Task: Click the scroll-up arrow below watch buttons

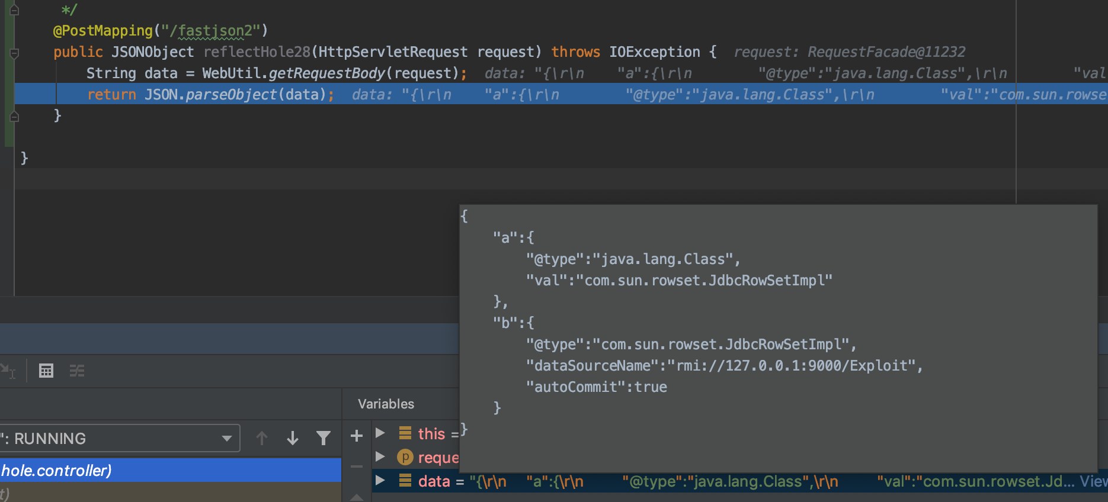Action: [357, 497]
